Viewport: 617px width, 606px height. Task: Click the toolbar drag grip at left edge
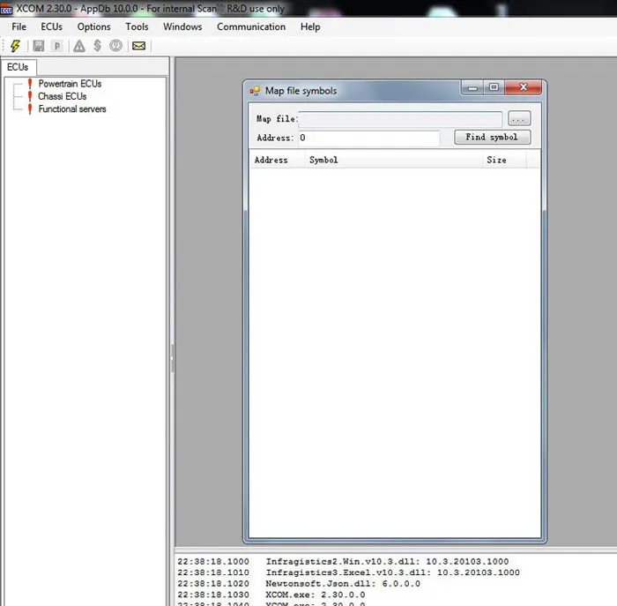point(4,46)
